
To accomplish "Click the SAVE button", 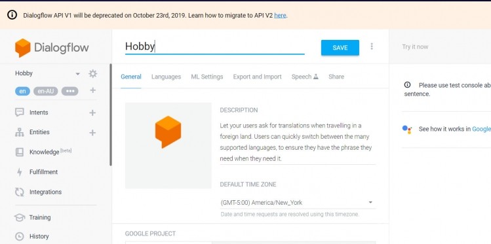I will click(340, 48).
